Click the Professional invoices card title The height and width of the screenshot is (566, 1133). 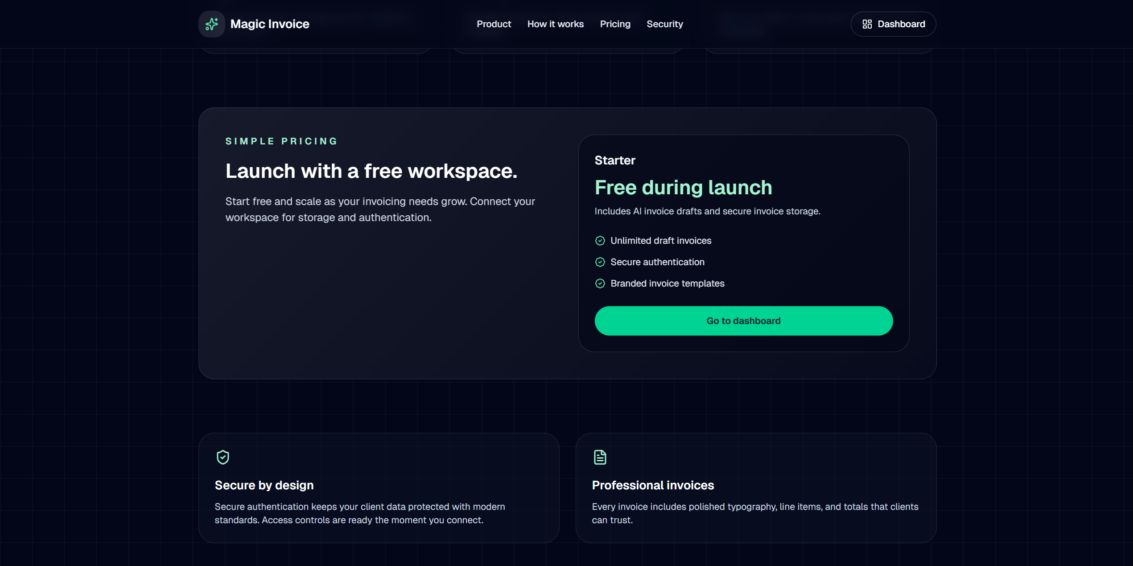click(x=652, y=485)
